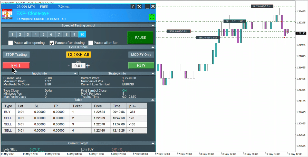Click the plus icon to increase lots
The height and width of the screenshot is (157, 308).
[x=88, y=66]
